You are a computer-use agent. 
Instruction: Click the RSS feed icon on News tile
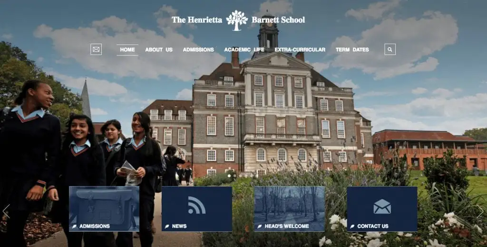pos(196,205)
